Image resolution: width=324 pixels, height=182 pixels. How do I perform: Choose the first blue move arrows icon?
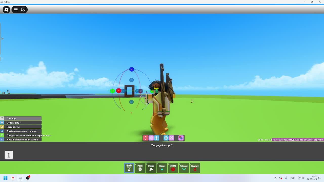157,138
